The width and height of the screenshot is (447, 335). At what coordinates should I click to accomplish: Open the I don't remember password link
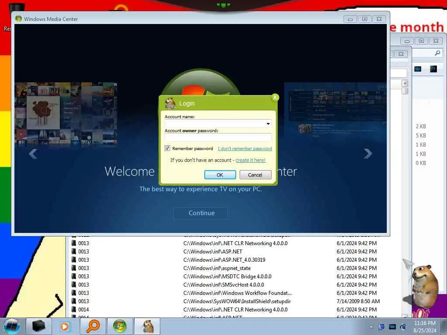click(245, 148)
